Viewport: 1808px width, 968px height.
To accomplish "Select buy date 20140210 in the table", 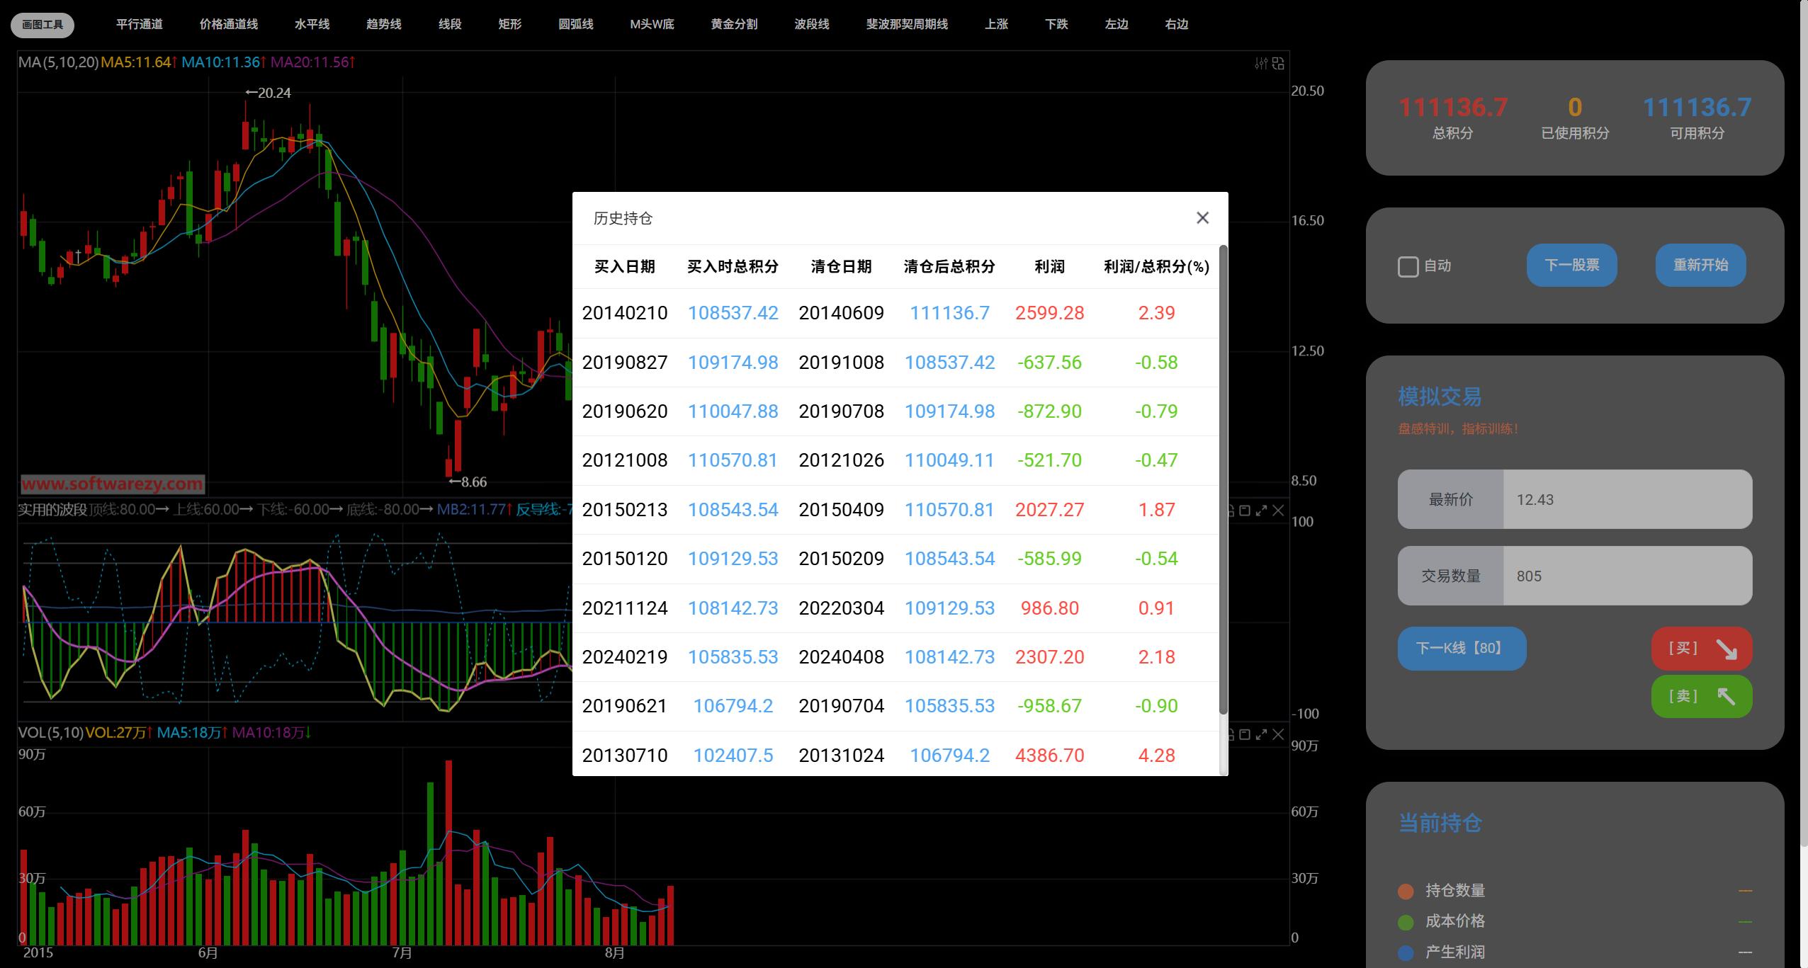I will click(x=625, y=313).
